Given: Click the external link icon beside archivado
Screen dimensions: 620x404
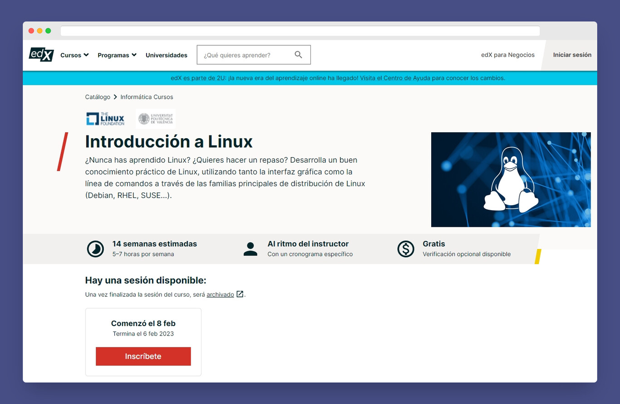Looking at the screenshot, I should 239,294.
